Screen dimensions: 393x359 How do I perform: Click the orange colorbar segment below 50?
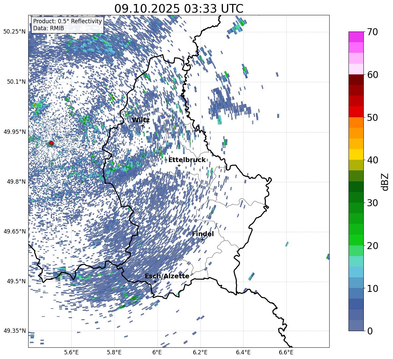pyautogui.click(x=356, y=122)
